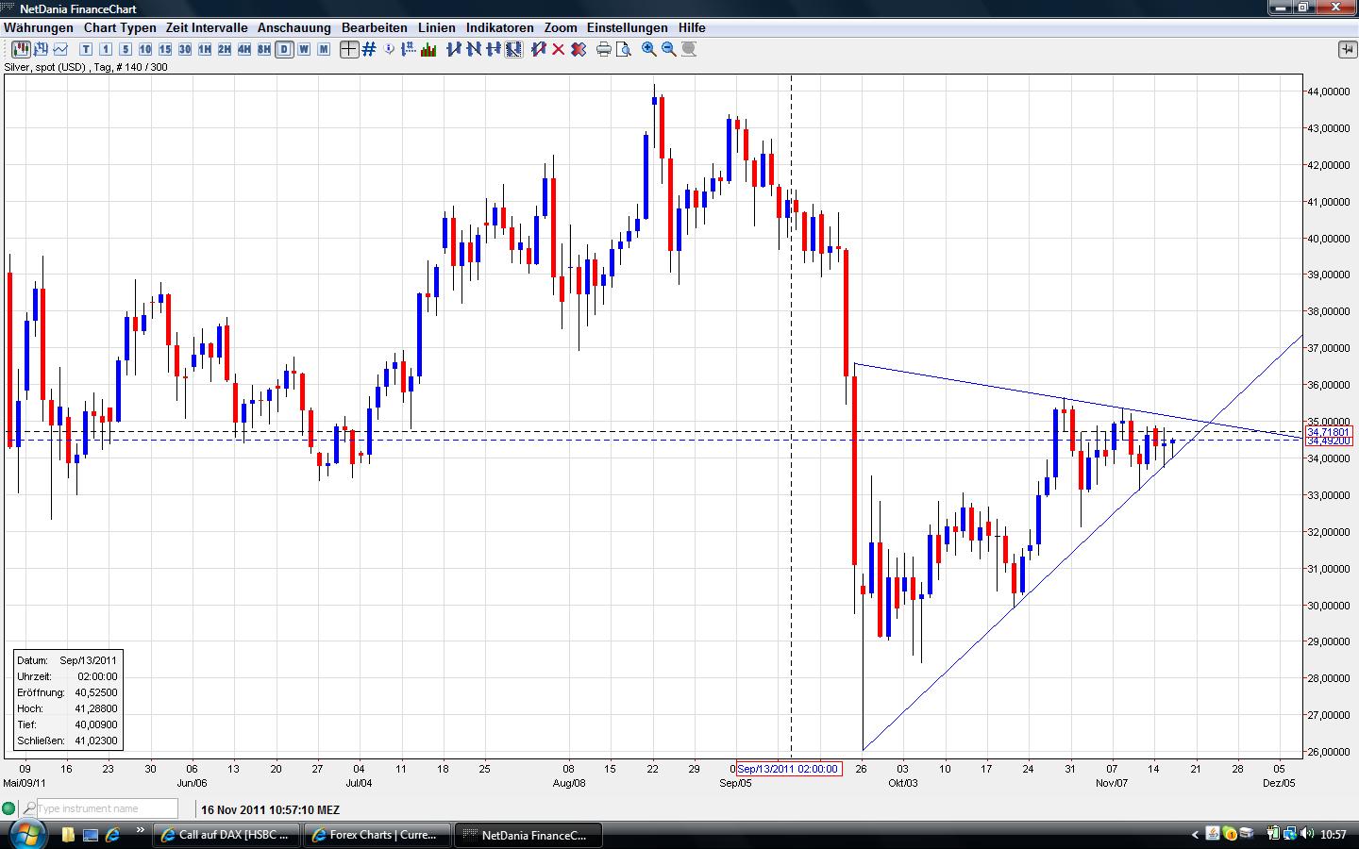Switch to Call auf DAX taskbar window
The width and height of the screenshot is (1359, 849).
coord(226,835)
